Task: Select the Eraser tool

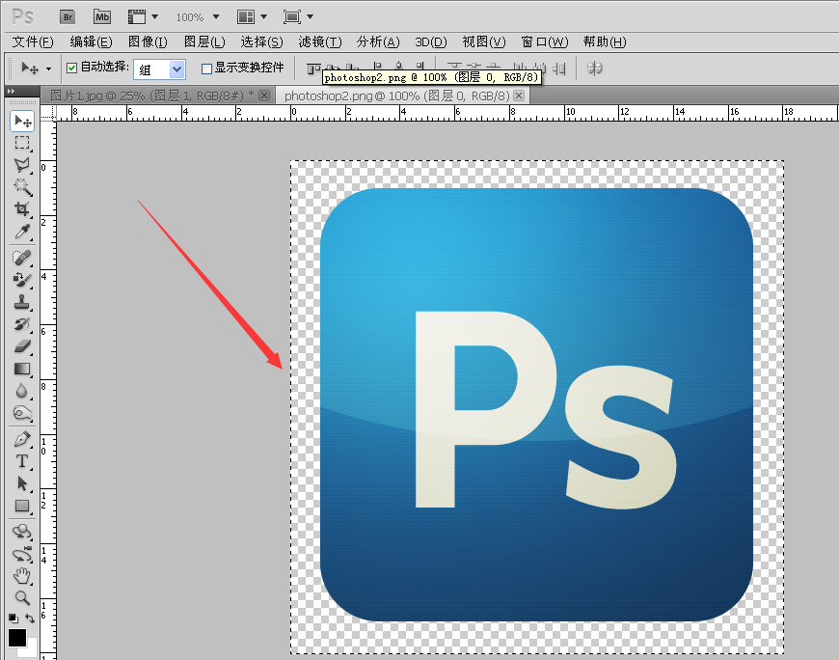Action: tap(22, 346)
